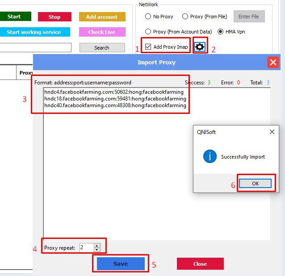
Task: Click the Error count value 0
Action: [239, 83]
